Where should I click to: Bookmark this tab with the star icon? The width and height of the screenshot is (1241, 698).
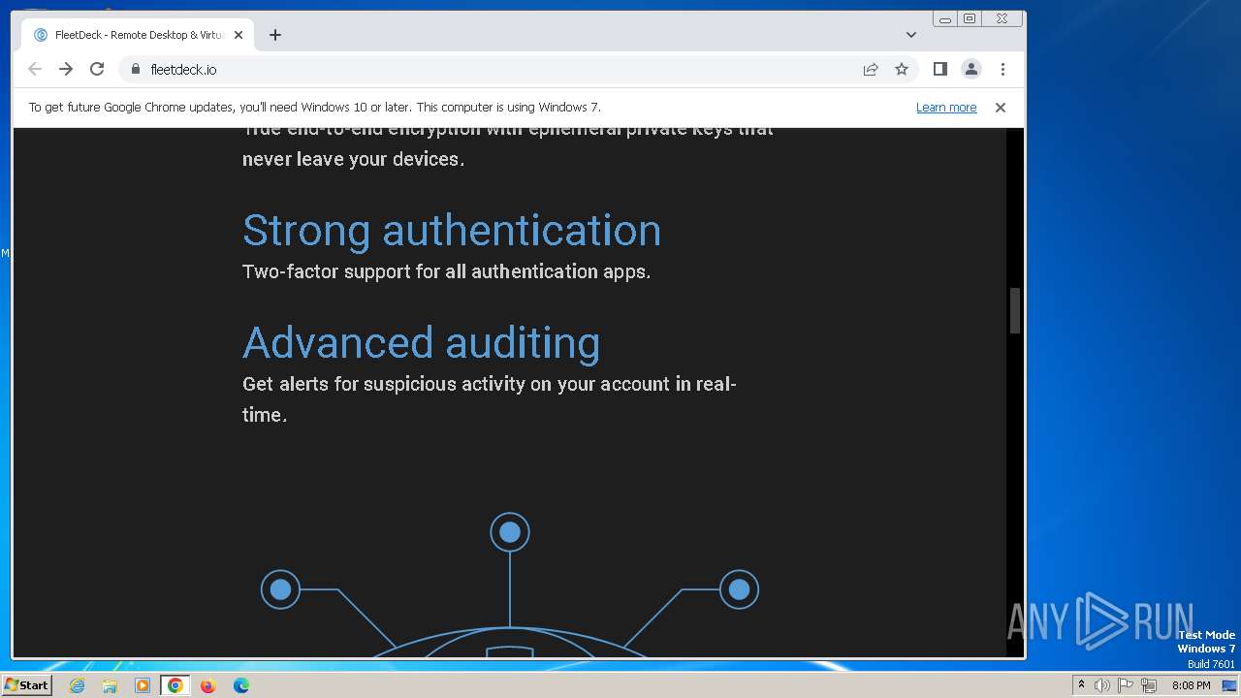point(902,69)
